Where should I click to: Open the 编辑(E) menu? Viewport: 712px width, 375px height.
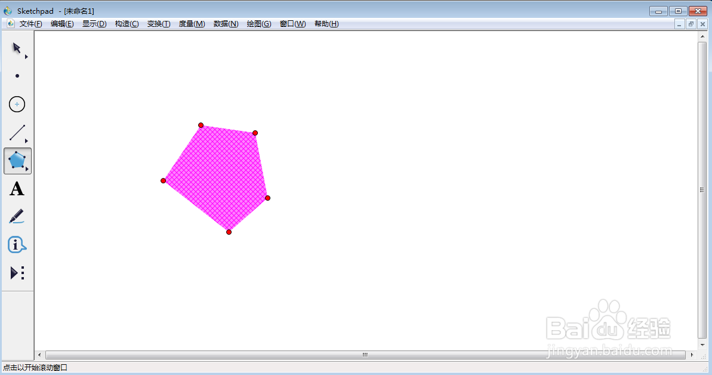(x=62, y=24)
